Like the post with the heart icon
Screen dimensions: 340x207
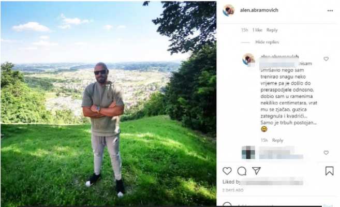click(x=227, y=171)
